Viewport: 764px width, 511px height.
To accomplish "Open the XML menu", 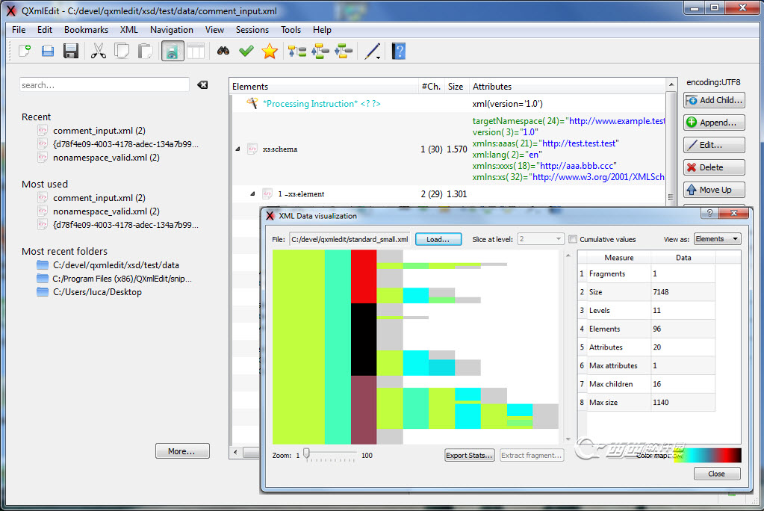I will click(x=128, y=30).
